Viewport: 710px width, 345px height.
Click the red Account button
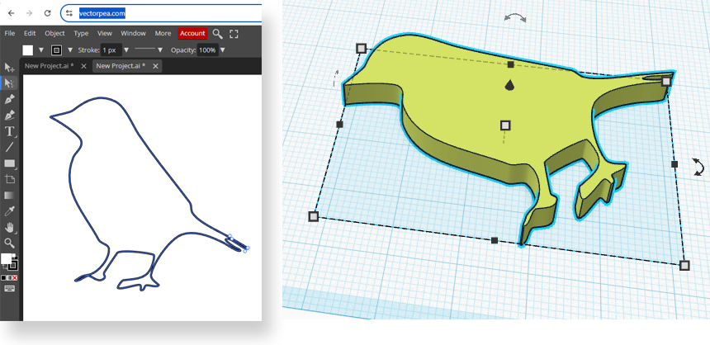[192, 34]
